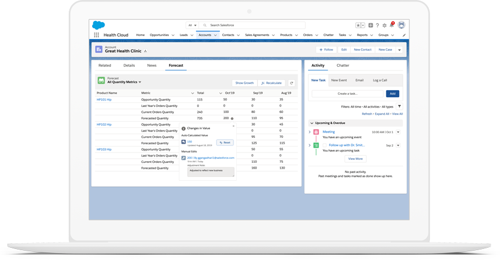Viewport: 500px width, 260px height.
Task: Click in the Search Salesforce field
Action: (x=252, y=25)
